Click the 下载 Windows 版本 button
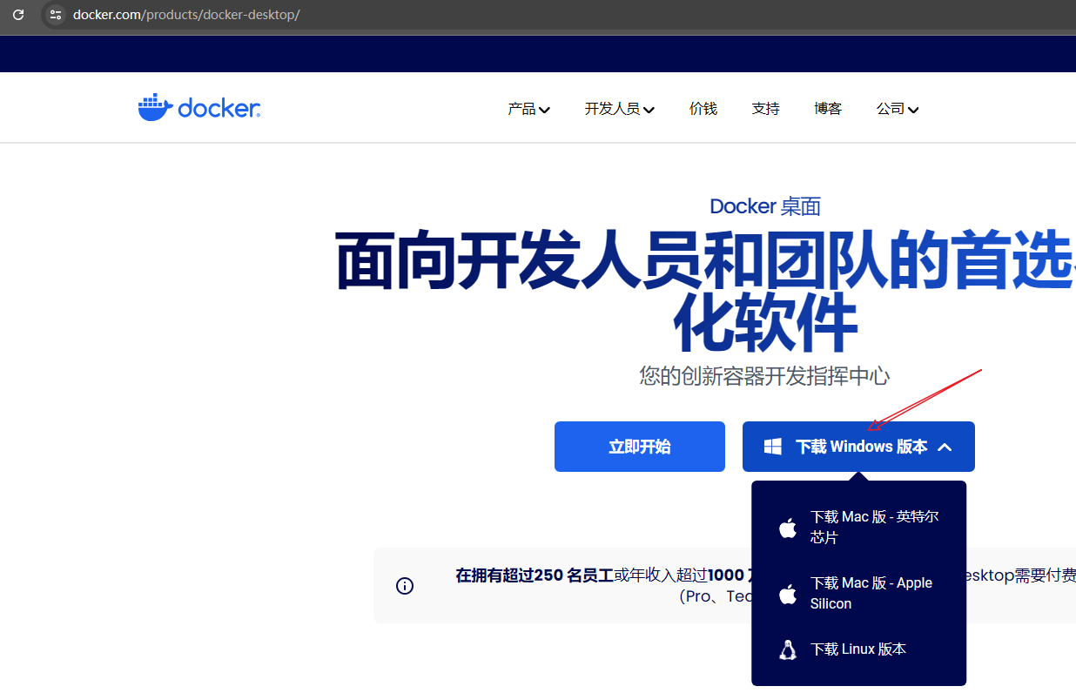The image size is (1076, 693). tap(858, 447)
